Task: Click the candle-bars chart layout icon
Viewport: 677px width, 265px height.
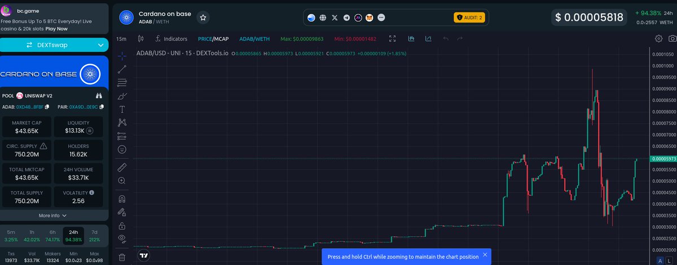Action: (x=411, y=39)
